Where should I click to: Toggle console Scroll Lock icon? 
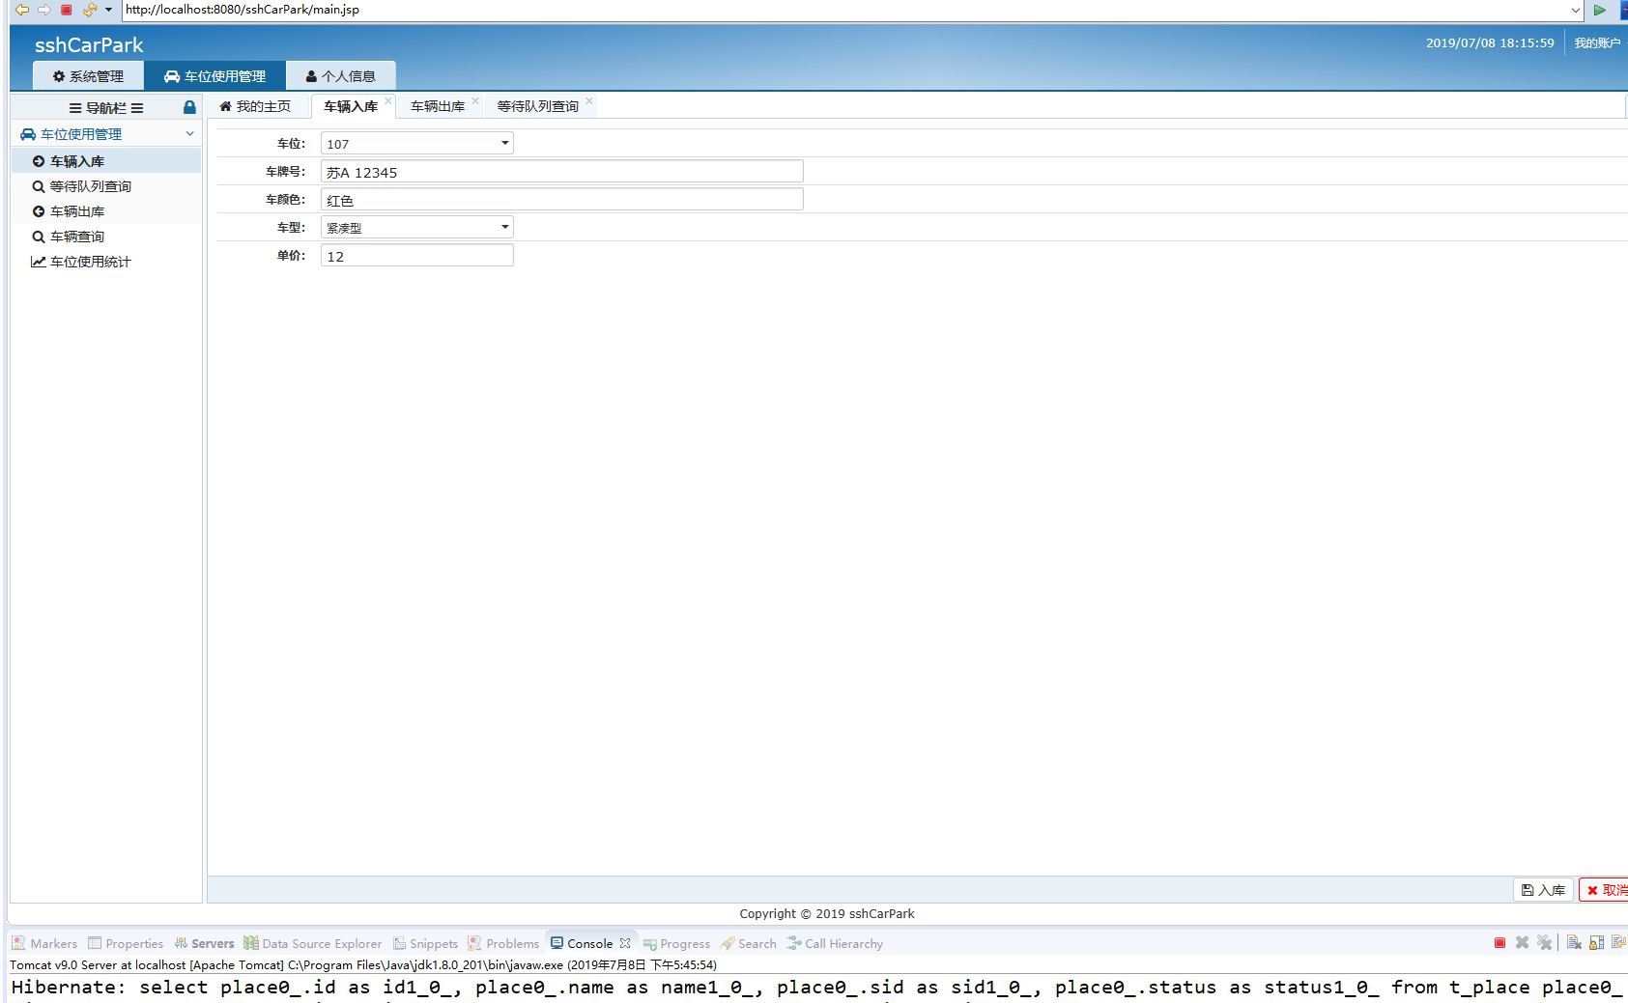[x=1596, y=943]
